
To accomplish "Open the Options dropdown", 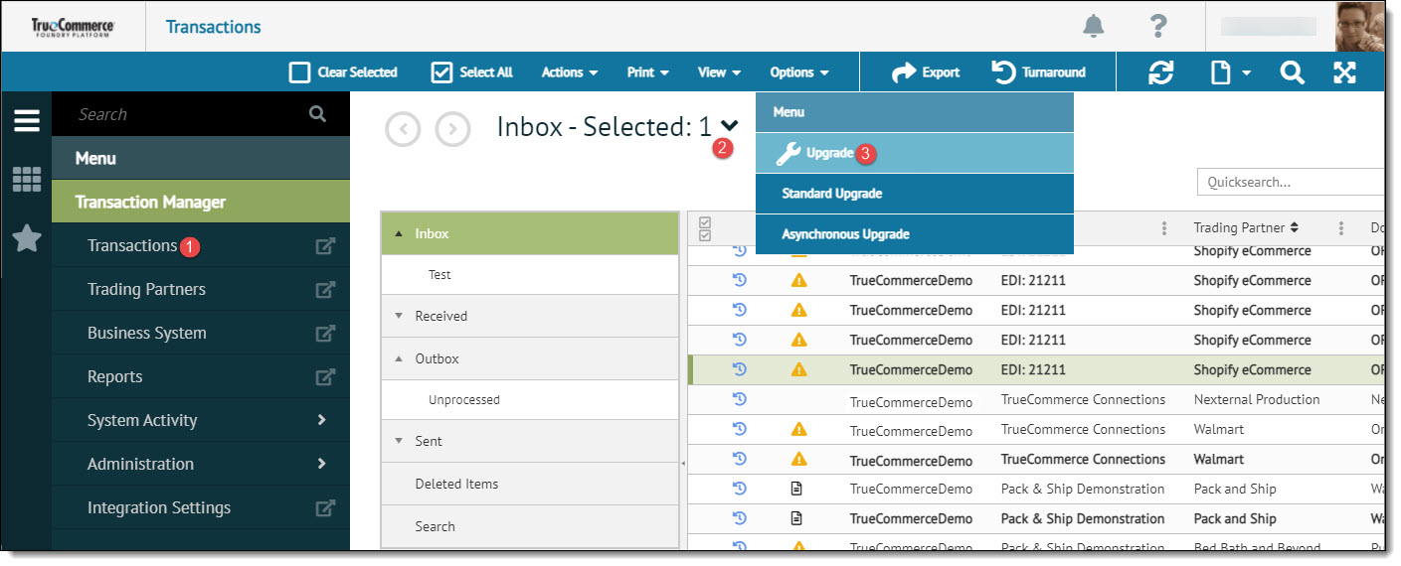I will click(x=799, y=72).
